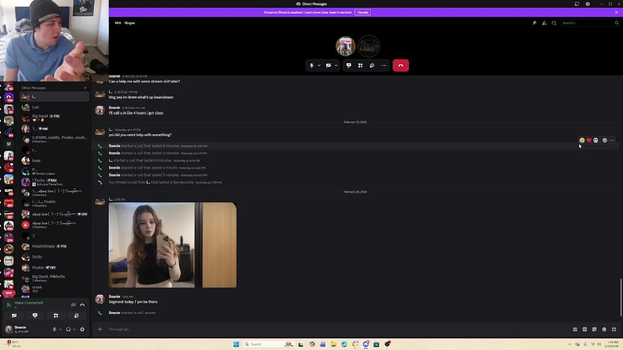The image size is (623, 350).
Task: Open DM with KeepItSimple
Action: click(55, 246)
